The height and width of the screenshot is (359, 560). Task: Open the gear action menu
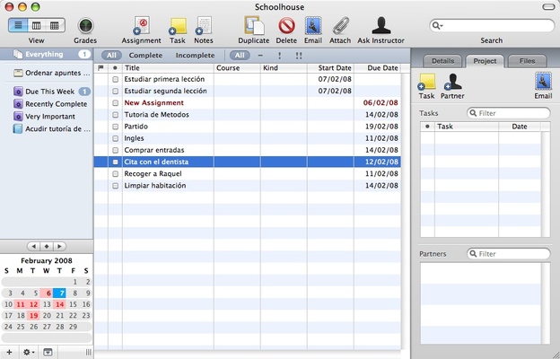29,352
